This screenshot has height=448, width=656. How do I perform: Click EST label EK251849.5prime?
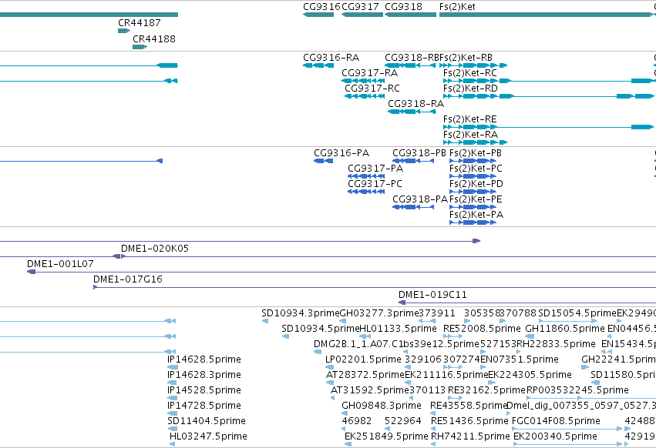[x=386, y=436]
